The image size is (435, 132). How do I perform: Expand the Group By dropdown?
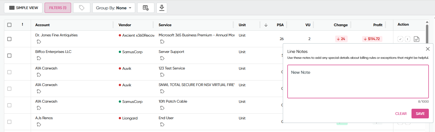[113, 8]
